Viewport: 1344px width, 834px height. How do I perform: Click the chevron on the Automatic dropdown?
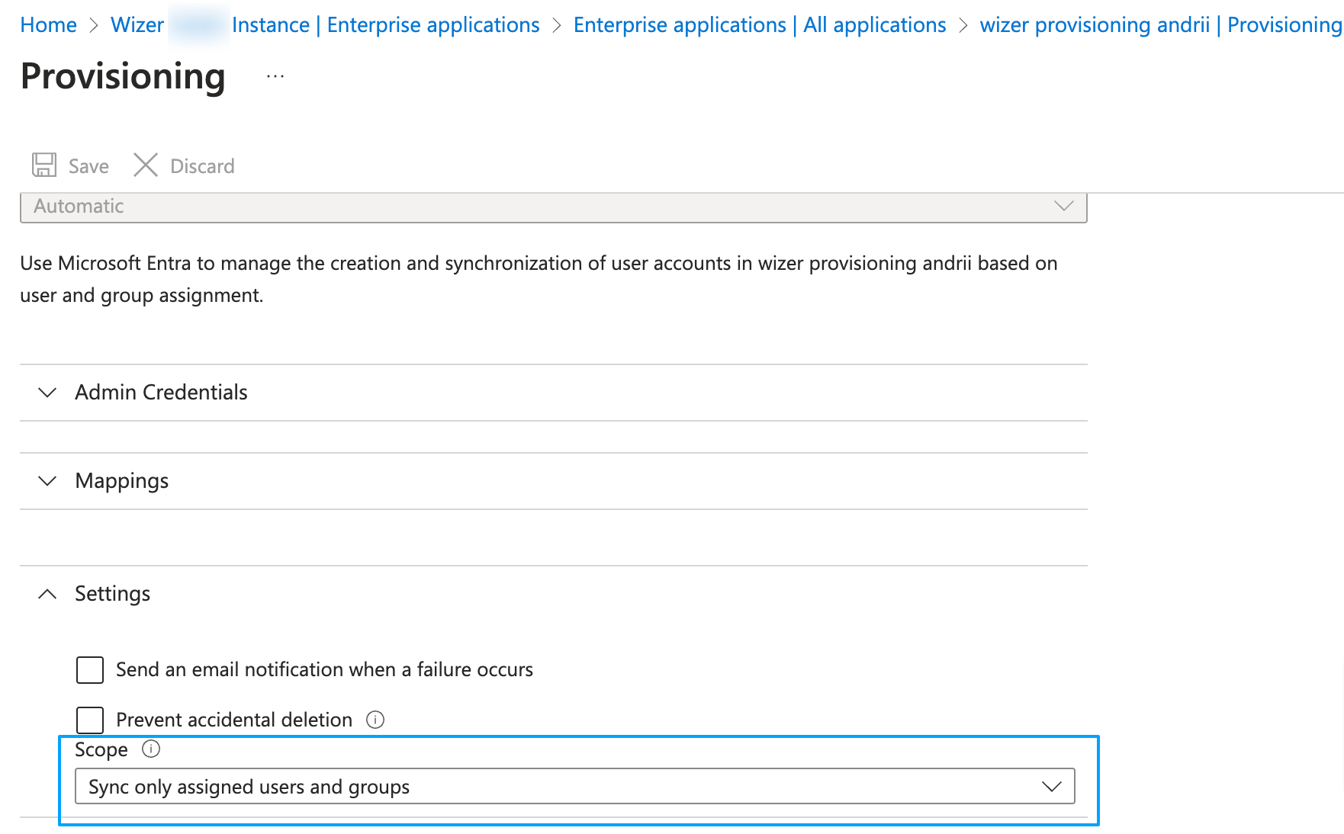pos(1063,206)
